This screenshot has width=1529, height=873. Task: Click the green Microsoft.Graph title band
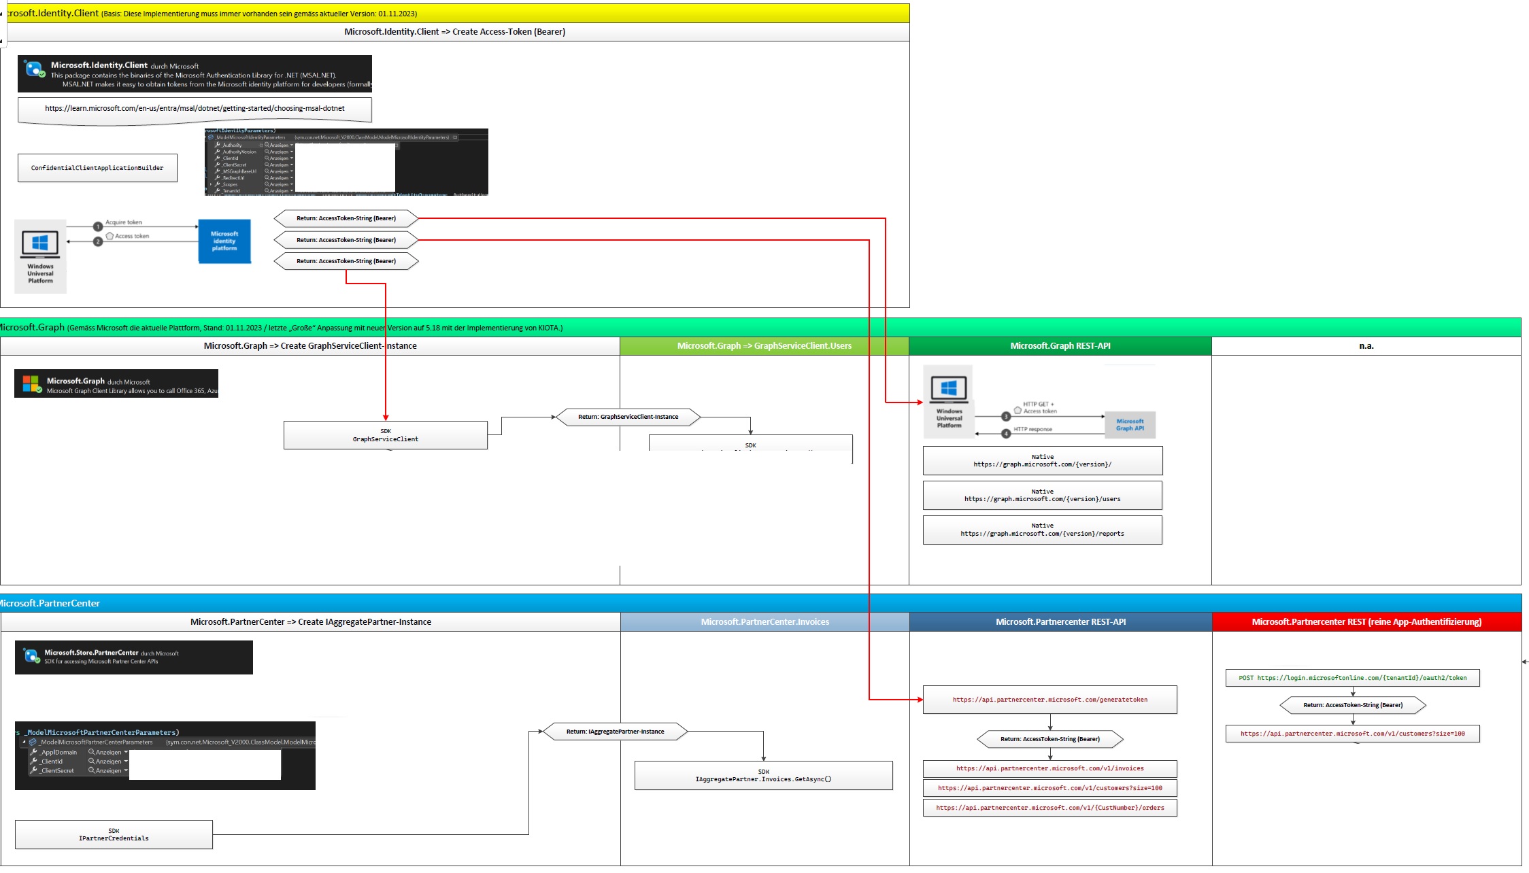[x=760, y=328]
